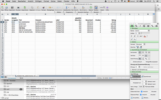
Task: Apply superscript formatting in palette
Action: coord(132,39)
